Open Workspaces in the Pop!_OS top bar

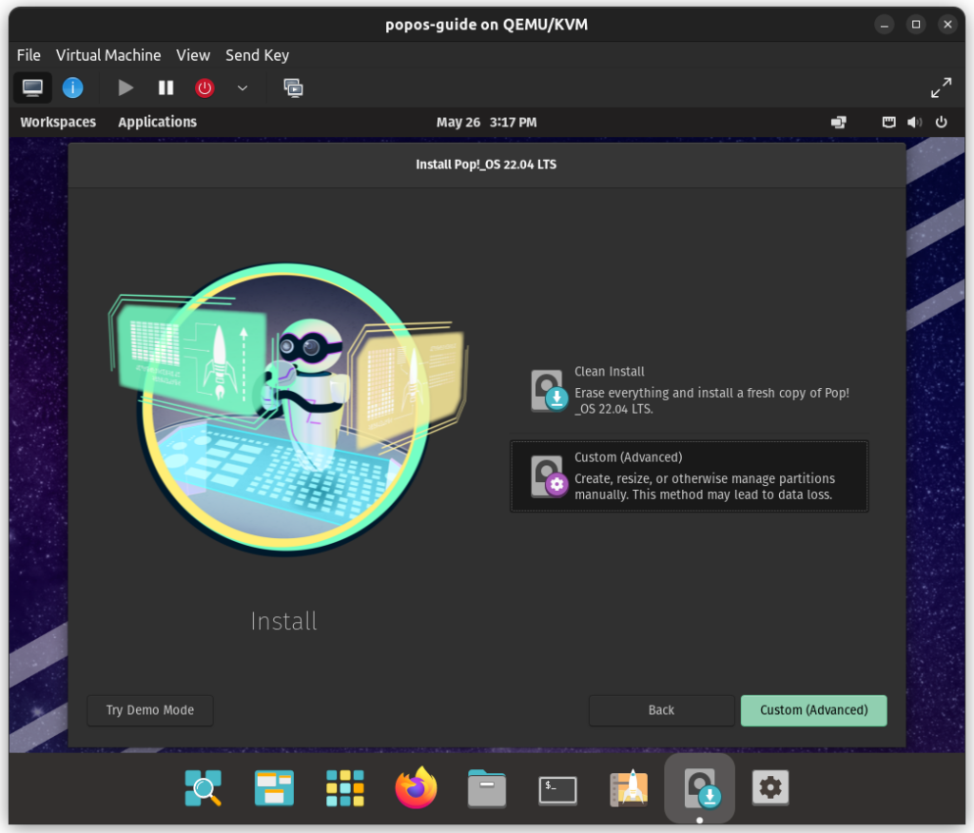pos(58,122)
